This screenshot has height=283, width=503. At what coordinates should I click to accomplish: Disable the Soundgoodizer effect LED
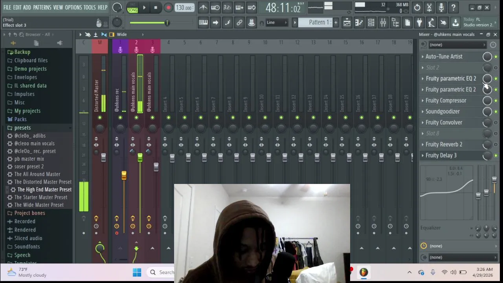pyautogui.click(x=496, y=112)
